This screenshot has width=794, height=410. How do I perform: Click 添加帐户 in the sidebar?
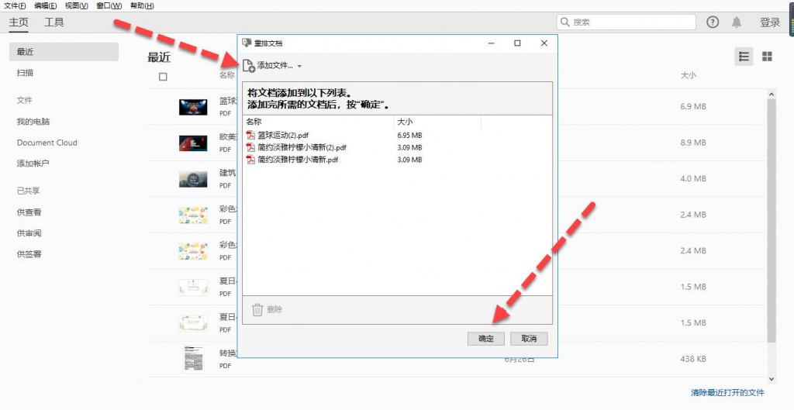(x=33, y=164)
